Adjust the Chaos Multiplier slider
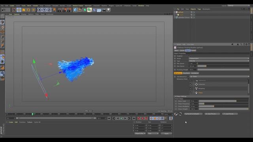The image size is (253, 142). [223, 106]
